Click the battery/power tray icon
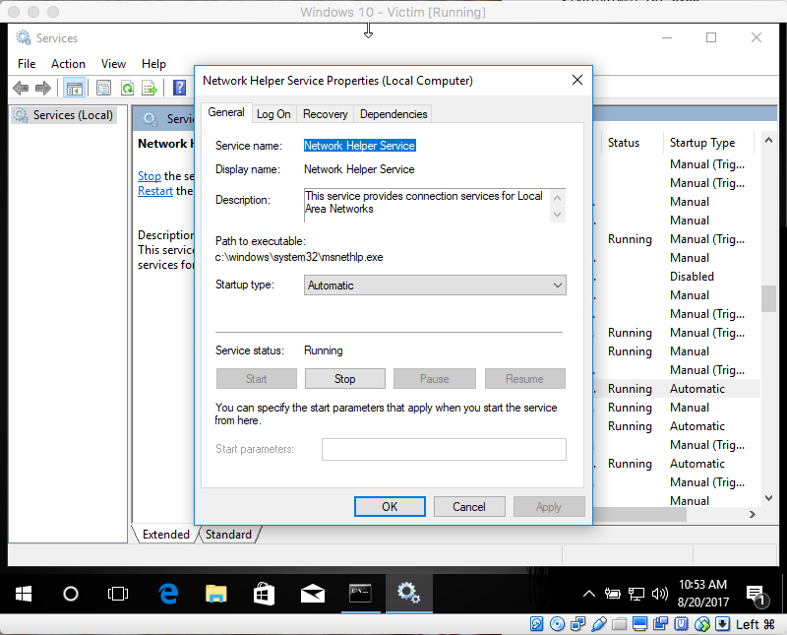Viewport: 787px width, 635px height. tap(612, 594)
